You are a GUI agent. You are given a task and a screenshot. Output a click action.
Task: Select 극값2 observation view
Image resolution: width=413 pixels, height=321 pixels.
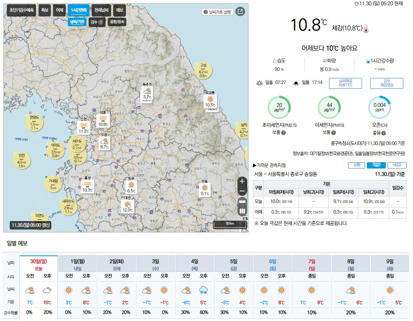pyautogui.click(x=397, y=165)
